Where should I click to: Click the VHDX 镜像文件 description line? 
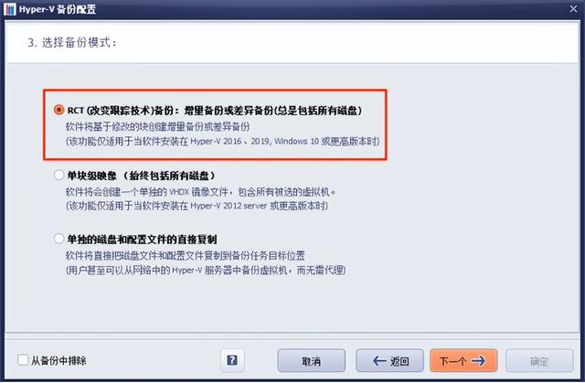[201, 192]
